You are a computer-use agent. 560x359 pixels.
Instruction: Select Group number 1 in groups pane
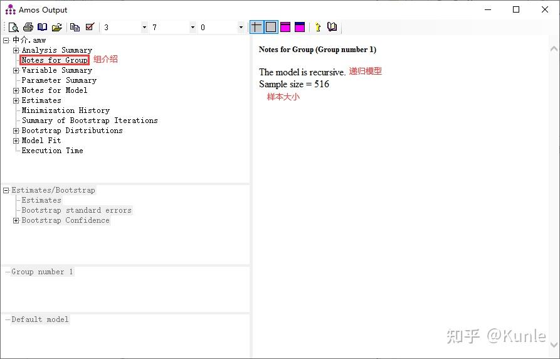(x=42, y=272)
